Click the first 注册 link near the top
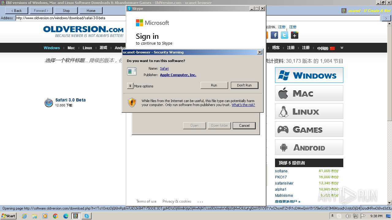The image size is (392, 220). (x=282, y=27)
